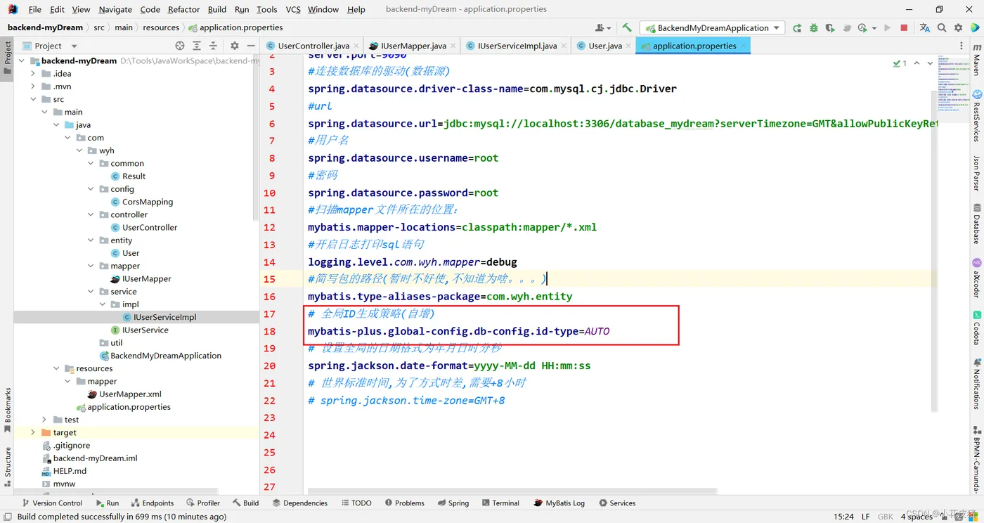Collapse the controller package

coord(91,214)
